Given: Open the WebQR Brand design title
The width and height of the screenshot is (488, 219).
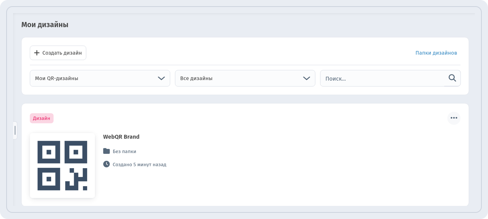Looking at the screenshot, I should point(121,137).
